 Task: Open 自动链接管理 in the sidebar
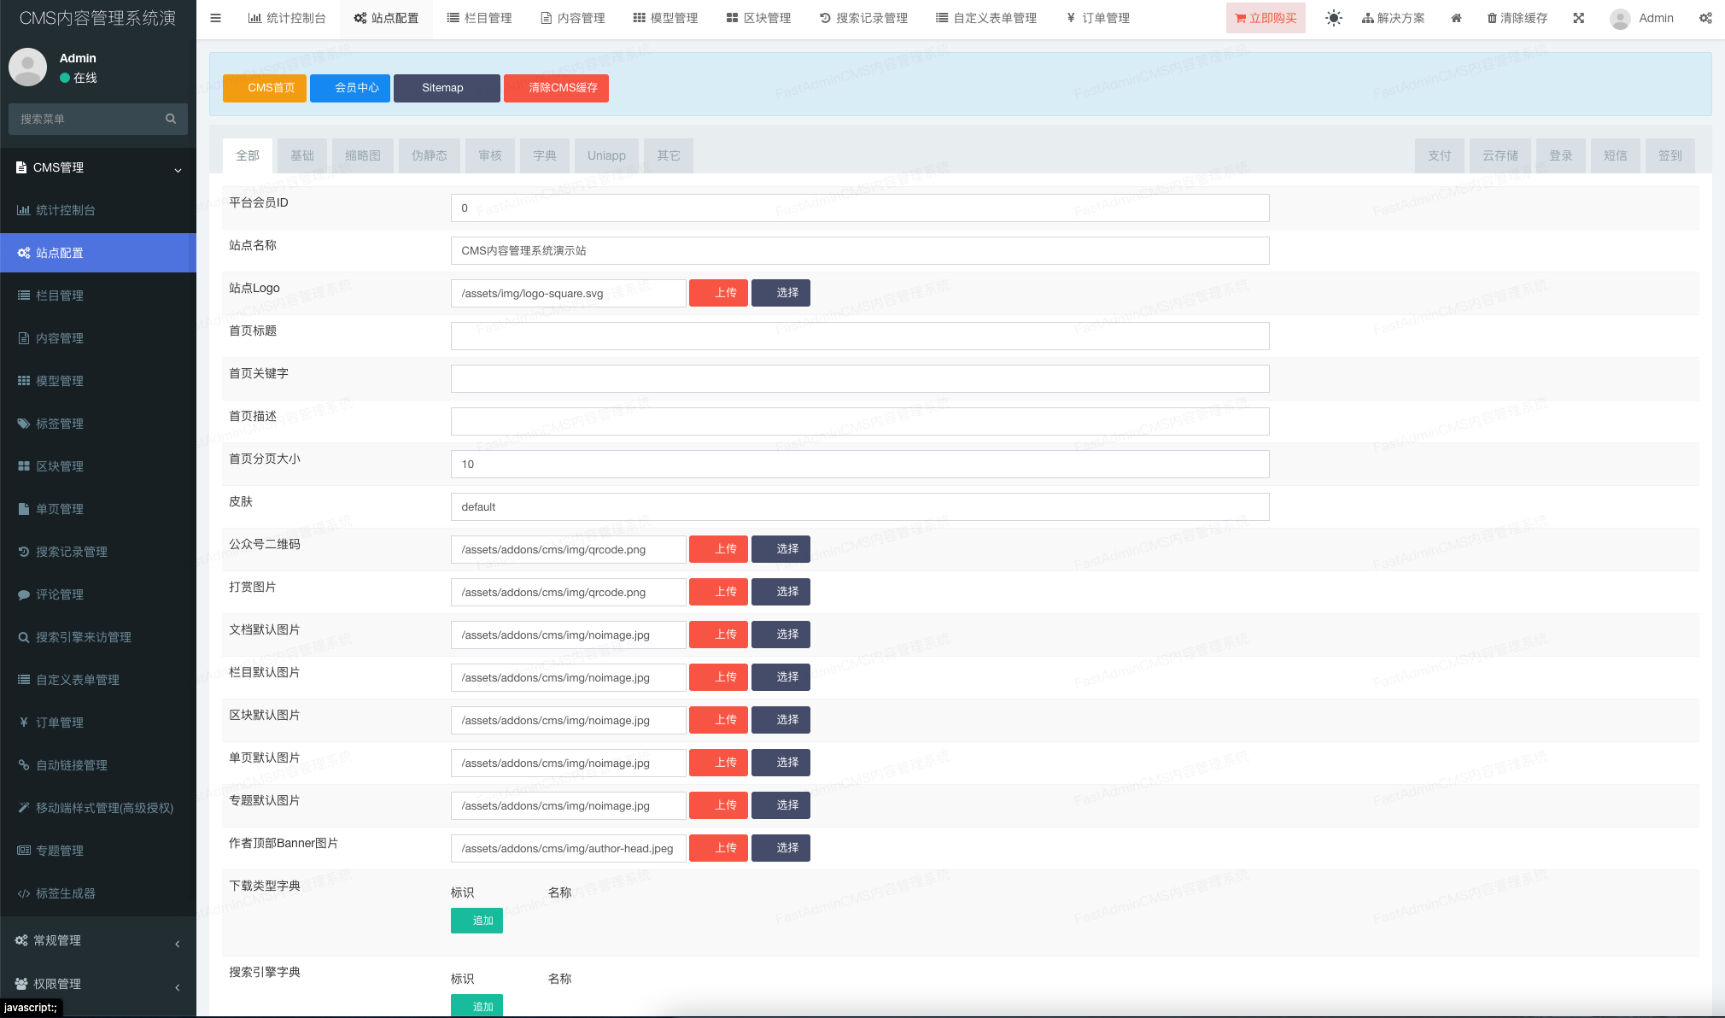click(x=72, y=765)
